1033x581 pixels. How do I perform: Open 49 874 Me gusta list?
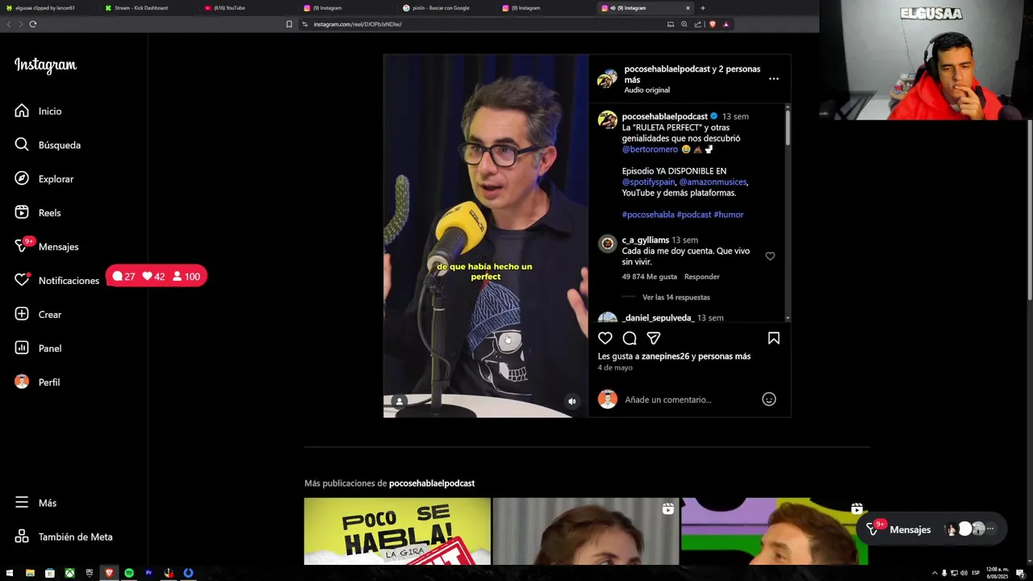click(650, 277)
